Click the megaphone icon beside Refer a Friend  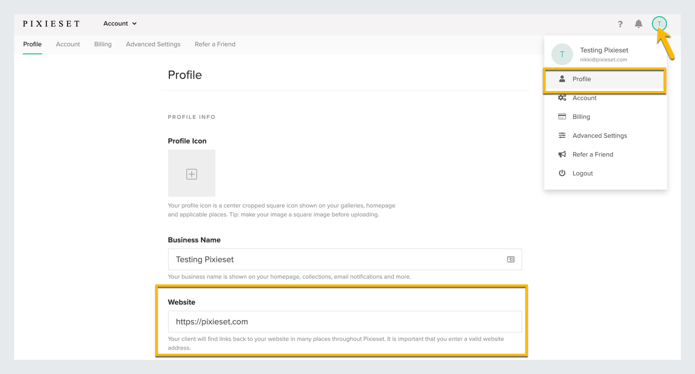562,154
